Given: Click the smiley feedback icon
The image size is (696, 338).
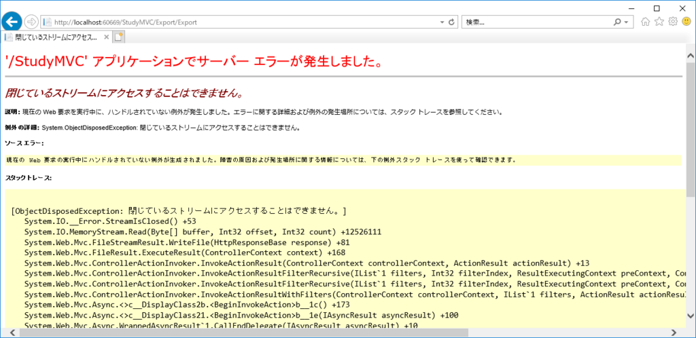Looking at the screenshot, I should [686, 22].
